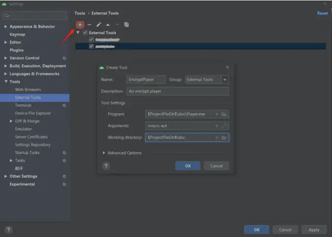Select Web Browsers under Tools
This screenshot has width=332, height=237.
pyautogui.click(x=28, y=89)
